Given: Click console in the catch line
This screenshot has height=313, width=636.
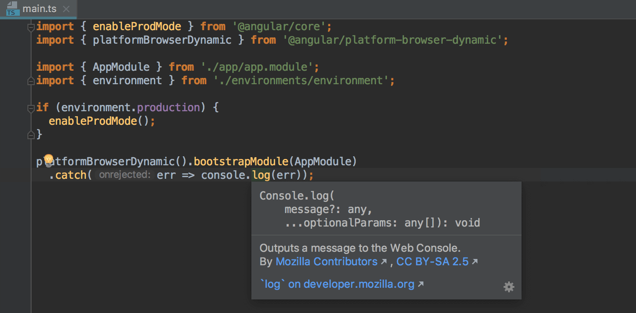Looking at the screenshot, I should click(x=224, y=175).
